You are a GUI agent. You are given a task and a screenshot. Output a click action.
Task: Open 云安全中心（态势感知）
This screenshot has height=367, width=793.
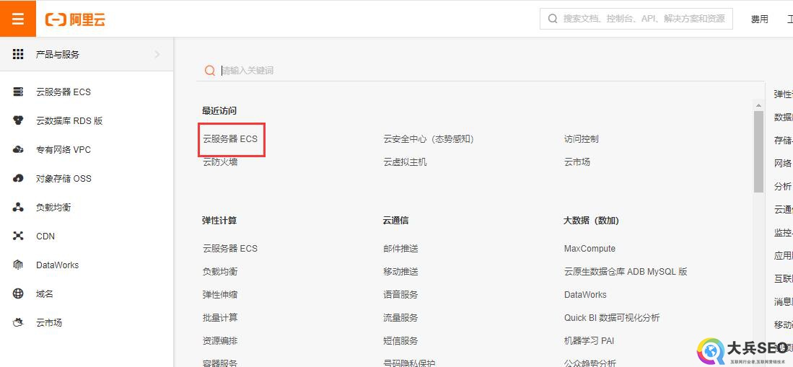pos(429,138)
